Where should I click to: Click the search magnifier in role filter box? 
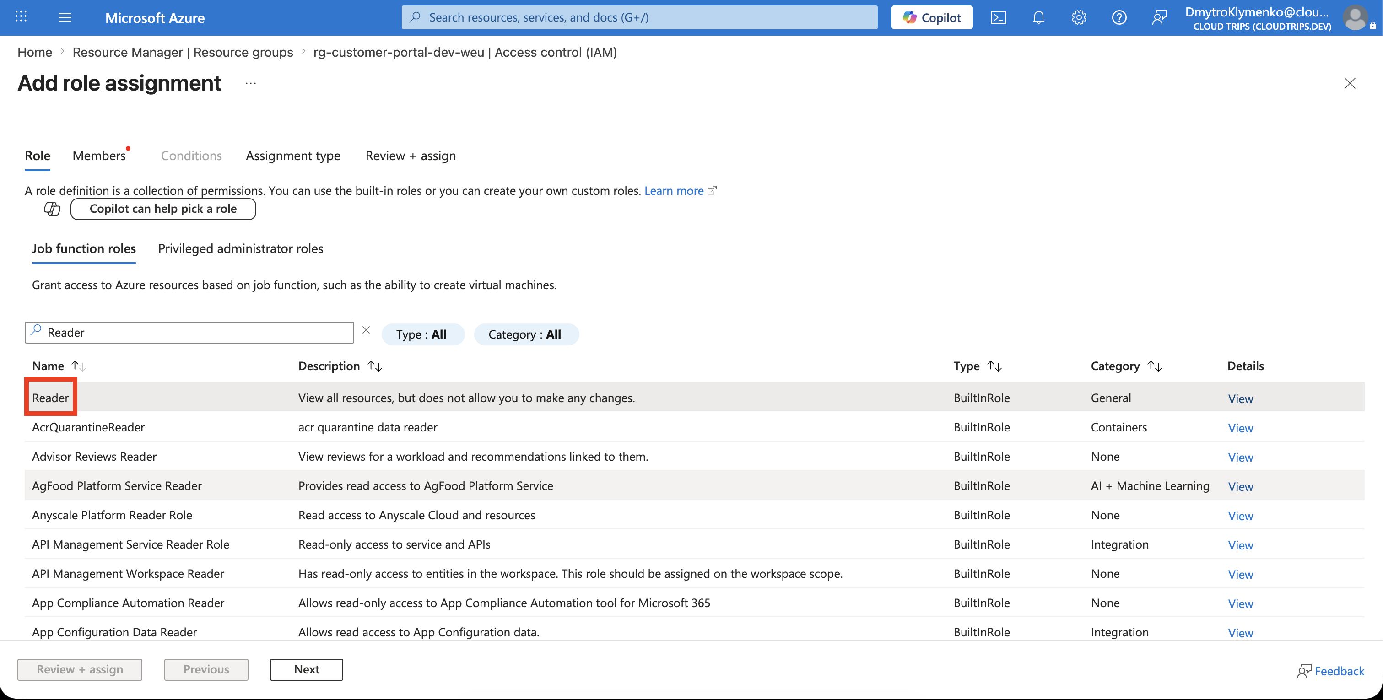pyautogui.click(x=36, y=331)
